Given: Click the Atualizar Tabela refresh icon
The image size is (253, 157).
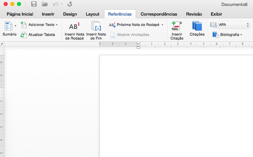Looking at the screenshot, I should [x=24, y=35].
